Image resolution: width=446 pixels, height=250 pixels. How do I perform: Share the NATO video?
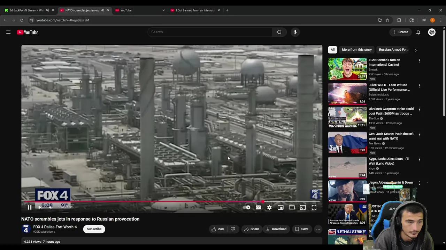point(252,229)
